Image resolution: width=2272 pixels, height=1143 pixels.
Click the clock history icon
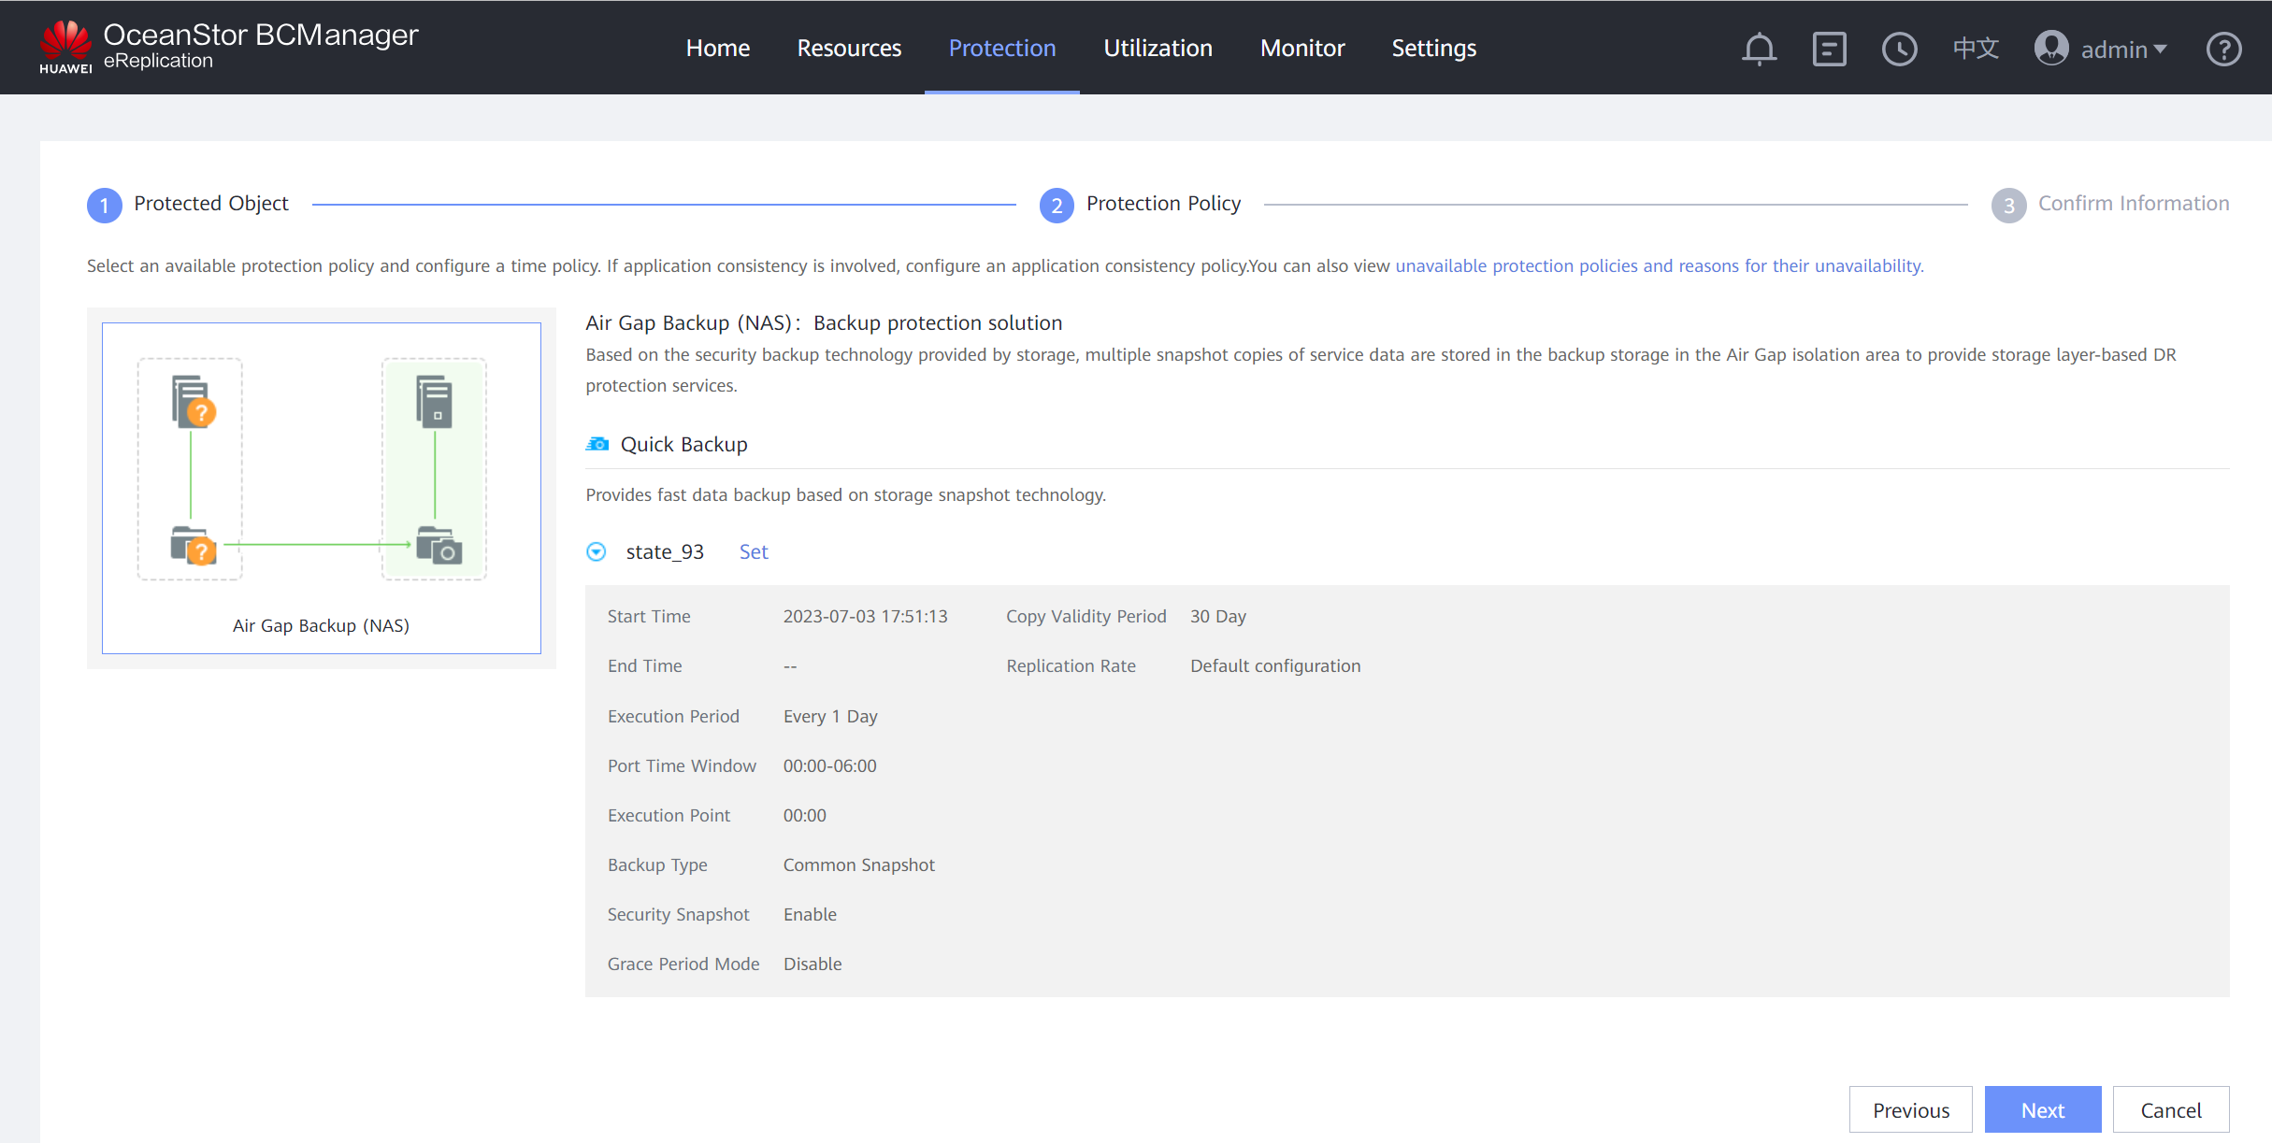tap(1899, 49)
